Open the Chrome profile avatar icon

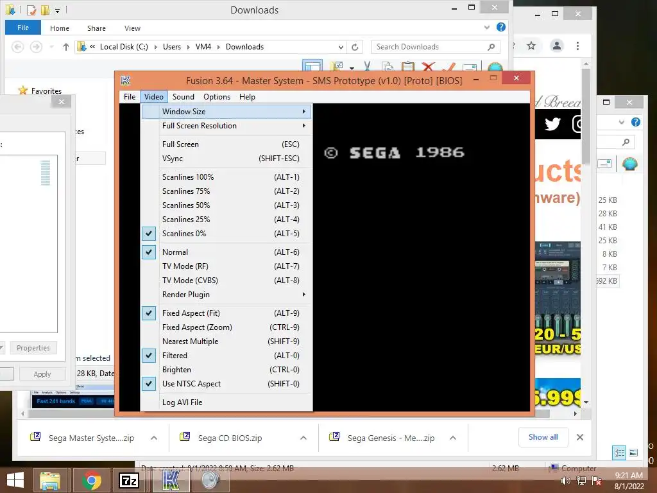coord(557,46)
